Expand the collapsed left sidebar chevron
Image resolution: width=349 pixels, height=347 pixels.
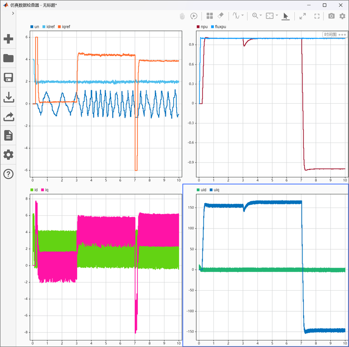coord(13,14)
